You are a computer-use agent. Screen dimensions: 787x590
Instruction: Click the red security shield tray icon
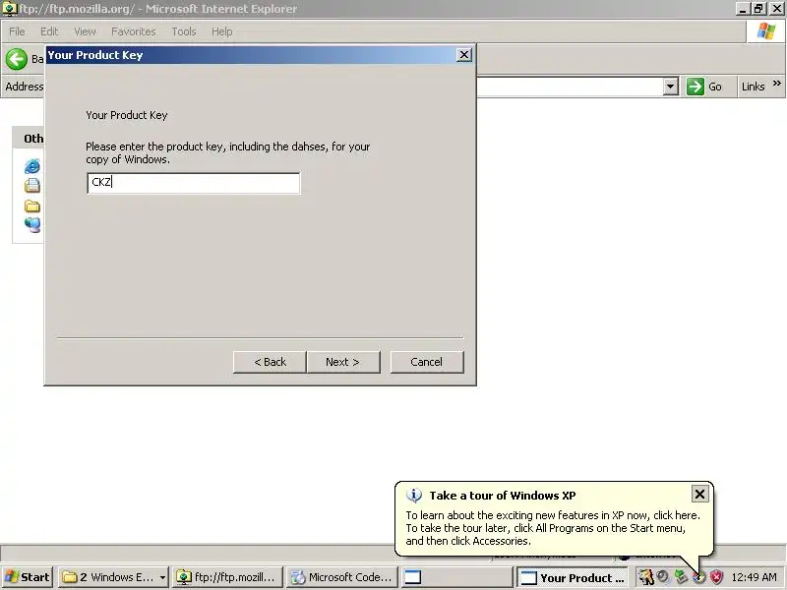pyautogui.click(x=717, y=577)
